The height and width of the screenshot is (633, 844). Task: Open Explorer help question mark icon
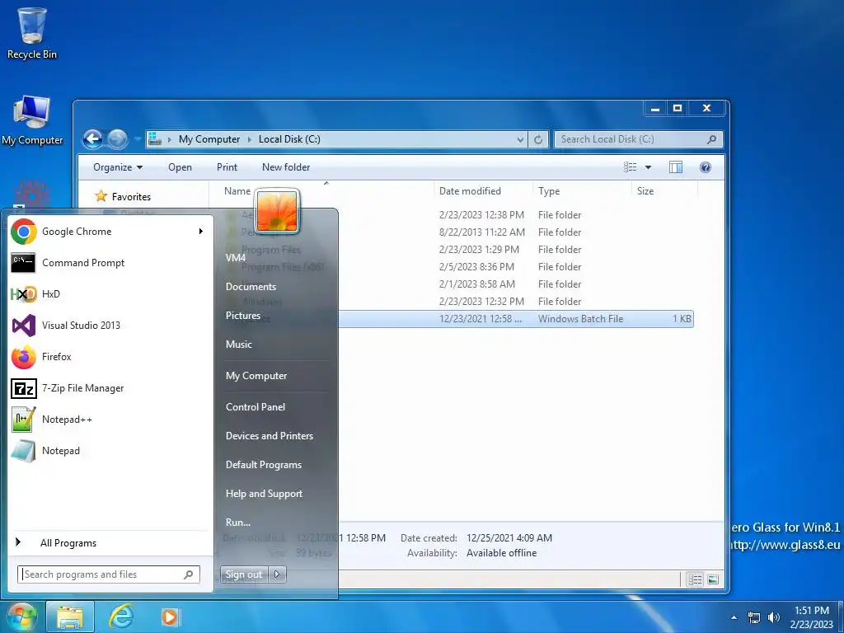pos(706,167)
